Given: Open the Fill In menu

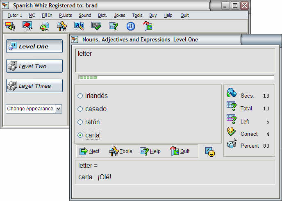Looking at the screenshot, I should point(47,15).
